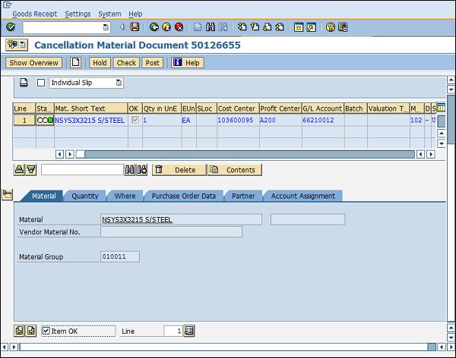Click the red Cancel icon in toolbar
456x358 pixels.
179,27
